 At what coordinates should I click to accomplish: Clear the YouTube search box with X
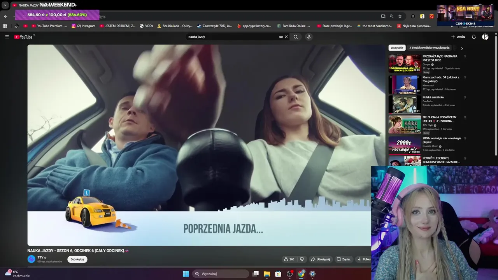(x=286, y=37)
